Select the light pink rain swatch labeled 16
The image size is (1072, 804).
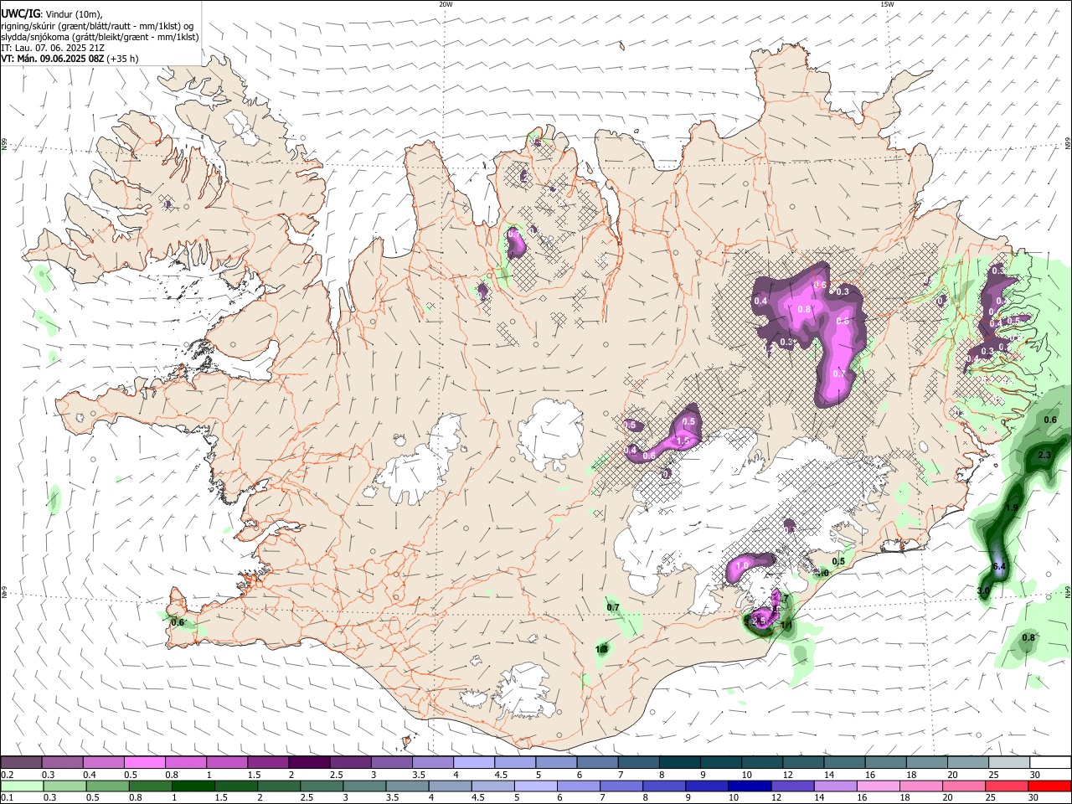[879, 786]
